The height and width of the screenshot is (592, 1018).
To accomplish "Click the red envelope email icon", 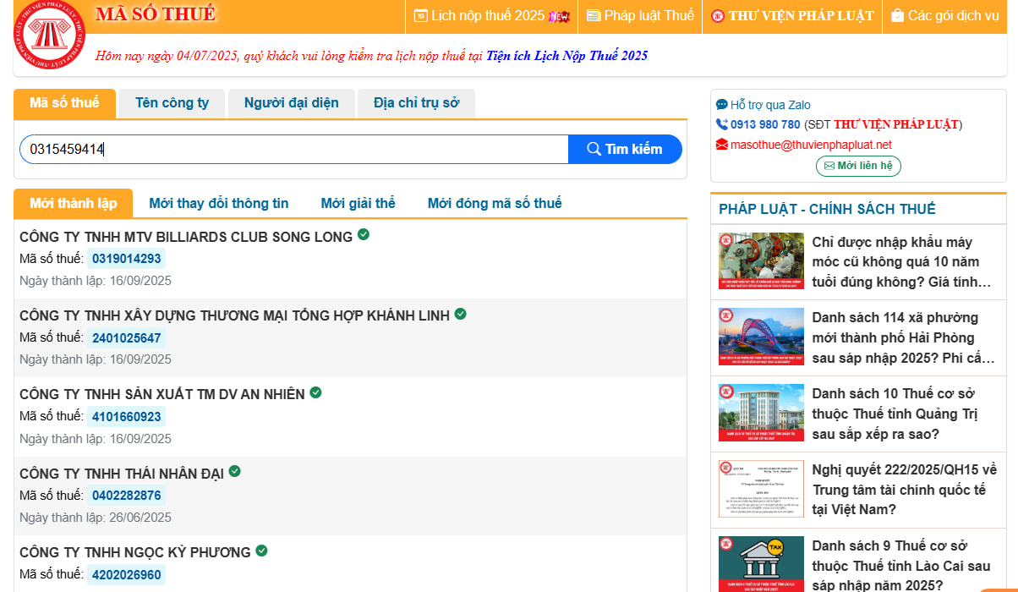I will 721,145.
